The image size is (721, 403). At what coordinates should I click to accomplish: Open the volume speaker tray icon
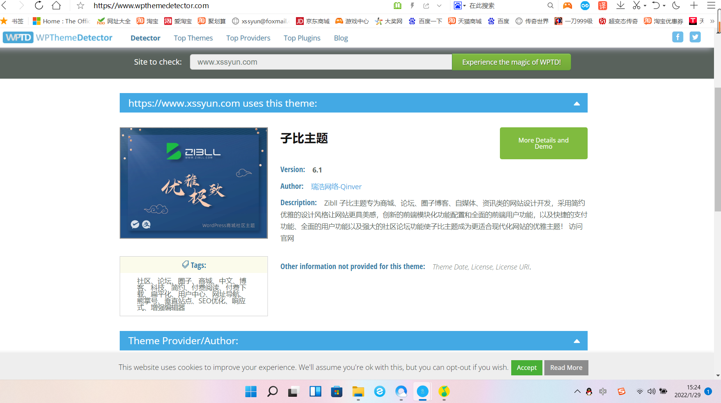coord(651,391)
